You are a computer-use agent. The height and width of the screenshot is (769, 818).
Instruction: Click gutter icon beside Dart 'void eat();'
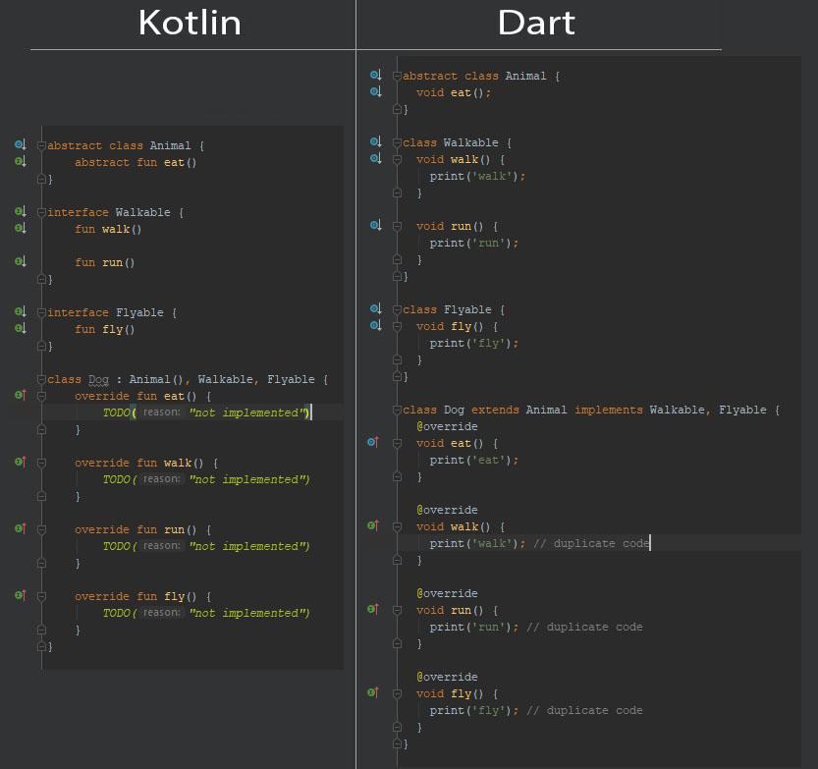click(375, 91)
